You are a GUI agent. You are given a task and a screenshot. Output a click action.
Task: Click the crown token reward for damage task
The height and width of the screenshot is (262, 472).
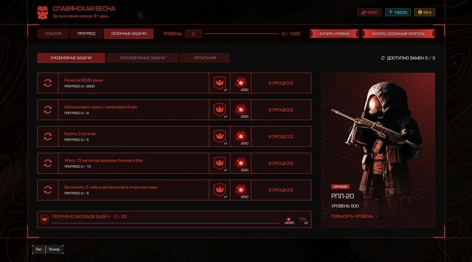(220, 83)
